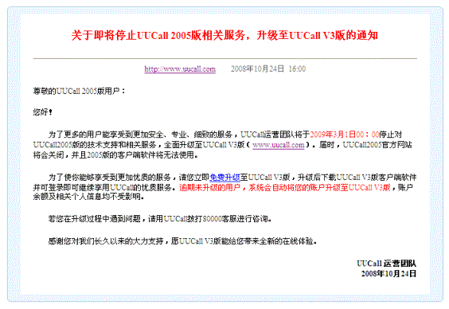Click the line 将会关闭，并且2005版的客户端软件将无法使用

(115, 155)
